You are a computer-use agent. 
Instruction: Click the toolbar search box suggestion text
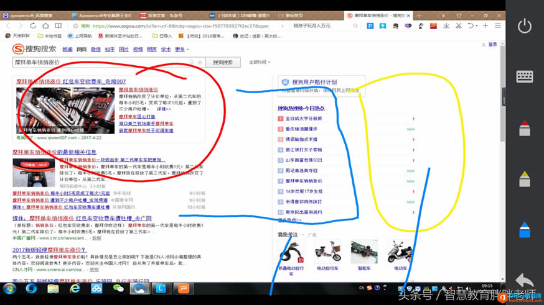click(x=312, y=25)
